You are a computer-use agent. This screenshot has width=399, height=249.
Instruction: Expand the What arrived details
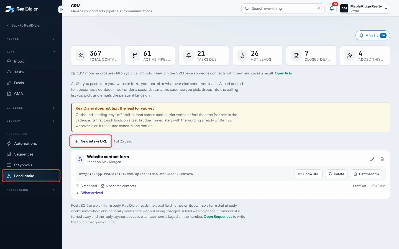click(x=89, y=193)
